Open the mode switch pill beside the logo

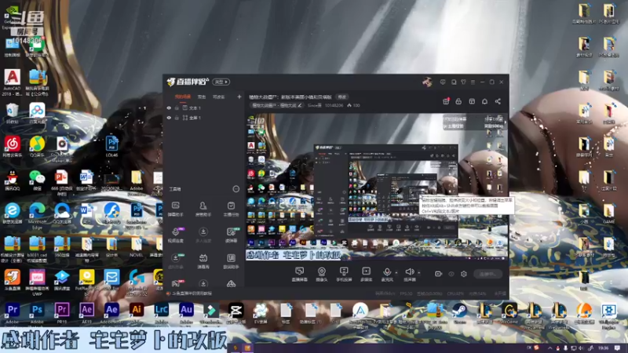point(221,82)
